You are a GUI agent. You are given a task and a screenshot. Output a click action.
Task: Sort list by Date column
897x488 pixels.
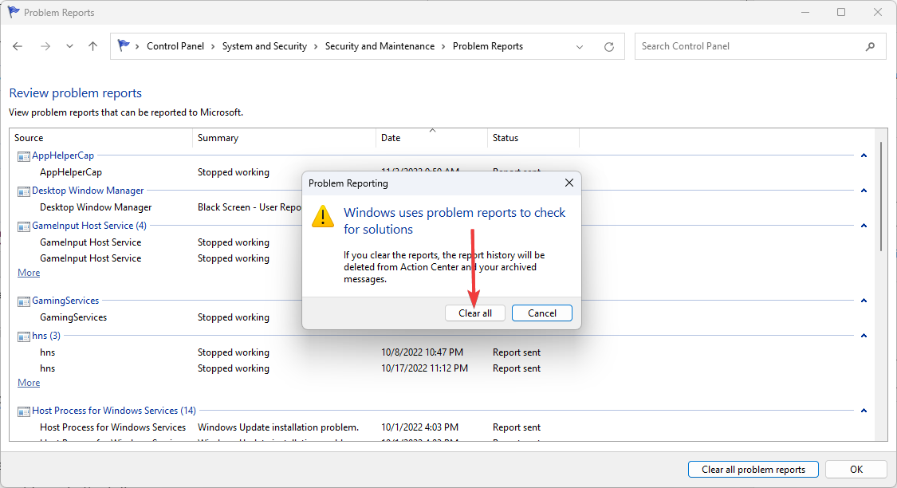[432, 138]
